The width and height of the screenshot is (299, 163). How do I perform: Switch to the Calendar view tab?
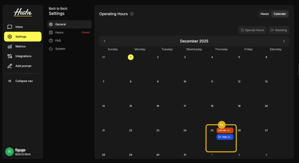[280, 14]
